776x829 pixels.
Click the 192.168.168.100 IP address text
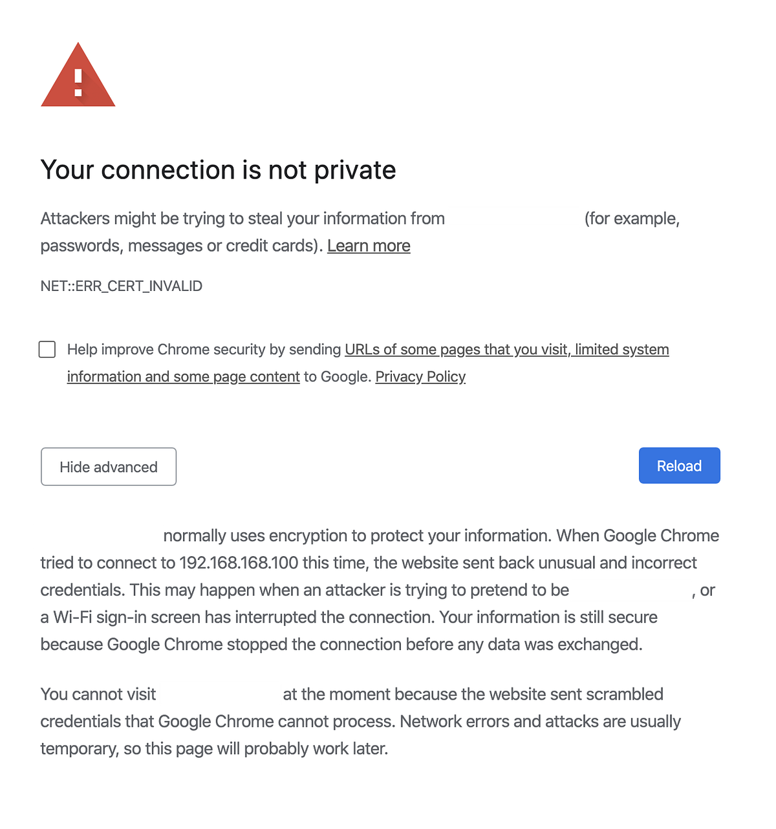[239, 563]
